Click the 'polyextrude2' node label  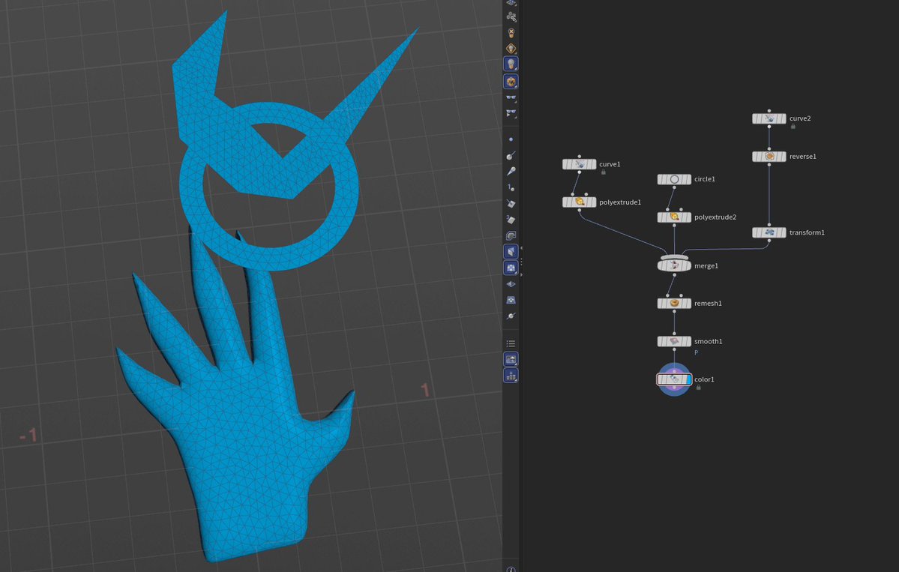point(715,217)
